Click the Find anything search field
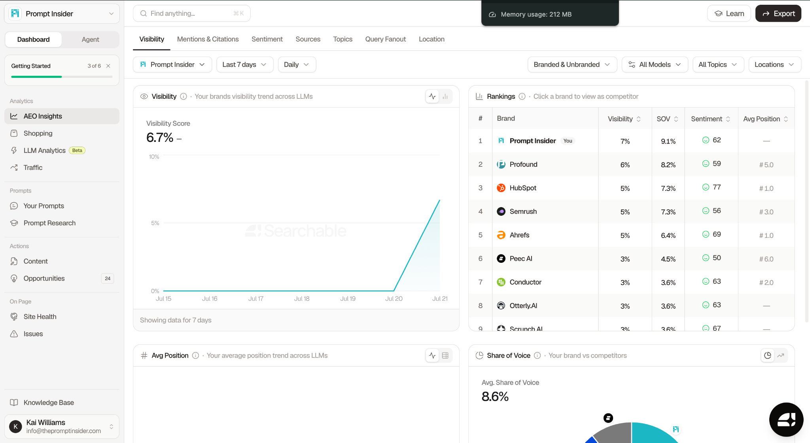The width and height of the screenshot is (810, 443). (x=192, y=13)
